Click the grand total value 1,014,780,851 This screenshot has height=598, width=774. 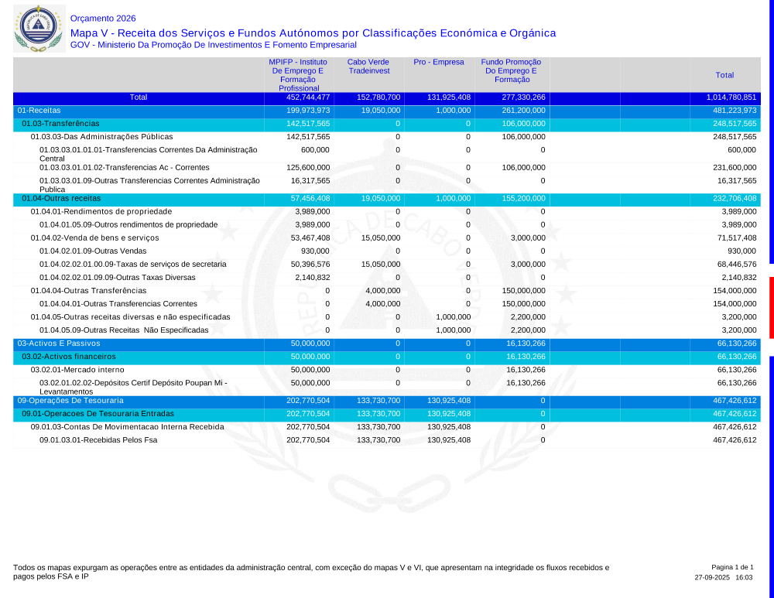[x=731, y=97]
